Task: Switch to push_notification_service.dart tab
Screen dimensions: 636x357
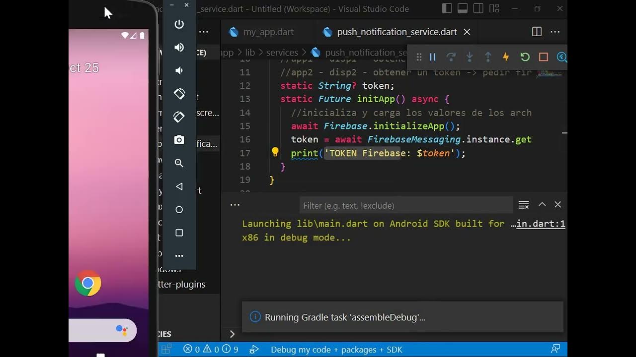Action: [397, 32]
